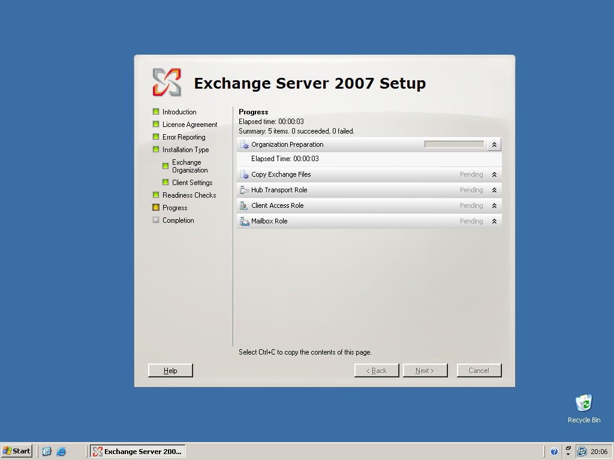Launch Internet Explorer from quick launch
The image size is (614, 460).
[x=61, y=452]
